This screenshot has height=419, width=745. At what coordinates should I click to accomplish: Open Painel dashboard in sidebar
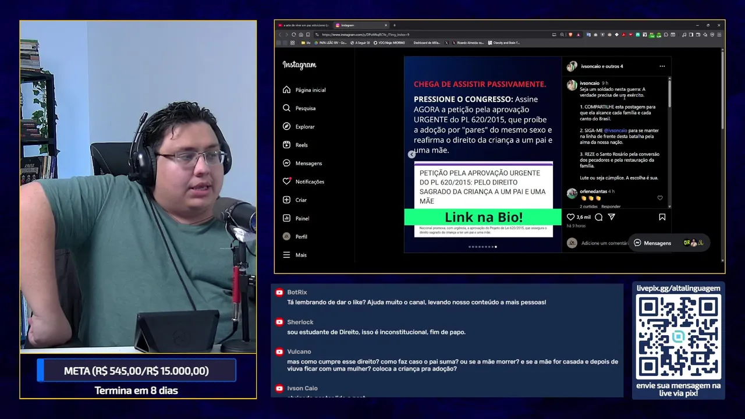tap(296, 218)
